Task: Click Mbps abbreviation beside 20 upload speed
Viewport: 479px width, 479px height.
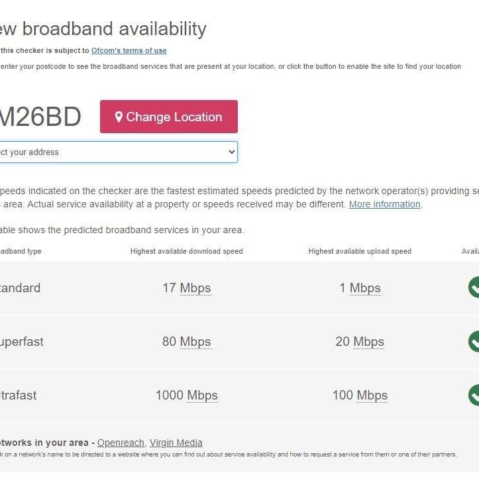Action: pos(368,342)
